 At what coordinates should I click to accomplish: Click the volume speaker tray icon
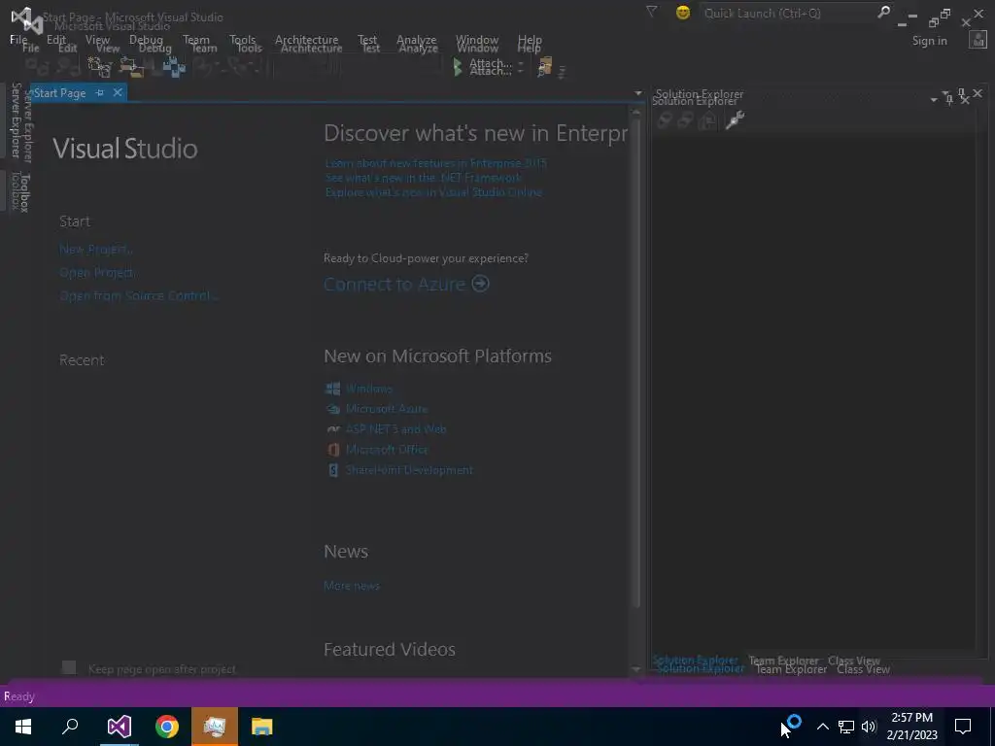(x=869, y=727)
